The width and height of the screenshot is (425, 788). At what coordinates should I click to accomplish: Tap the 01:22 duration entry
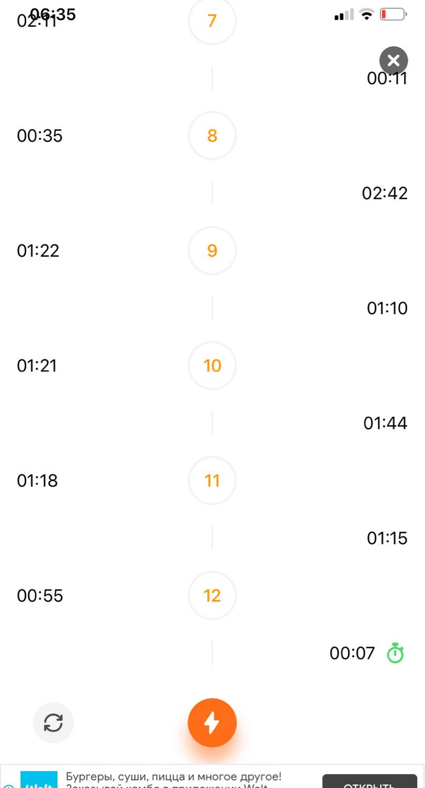(38, 251)
